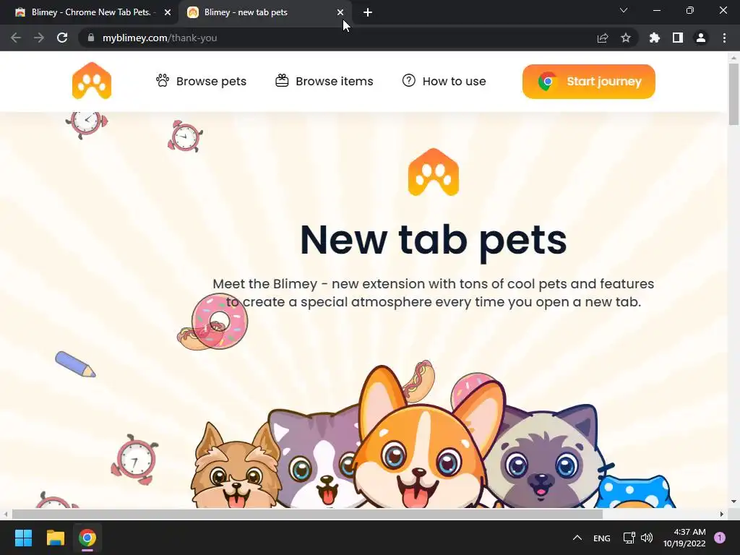The image size is (740, 555).
Task: Click the horizontal page scrollbar thumb
Action: point(307,514)
